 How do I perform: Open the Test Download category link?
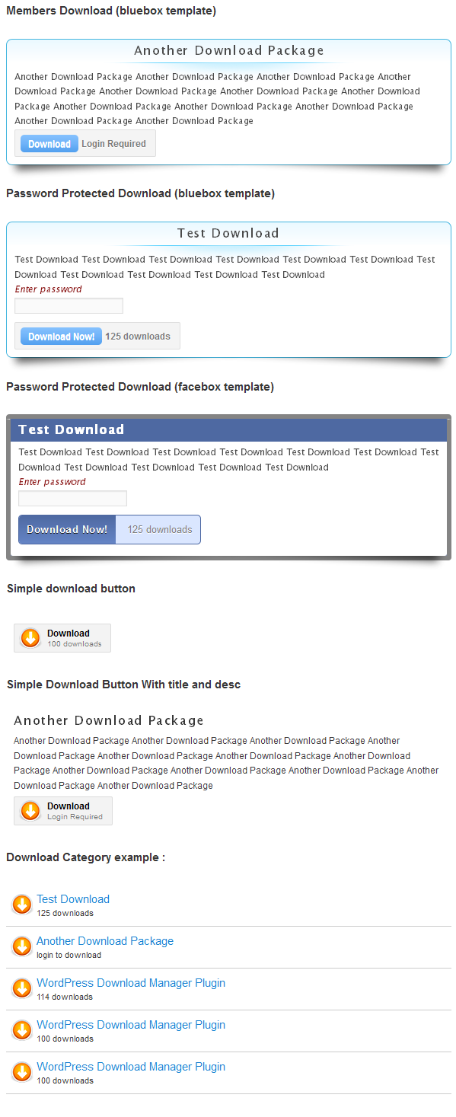click(73, 899)
